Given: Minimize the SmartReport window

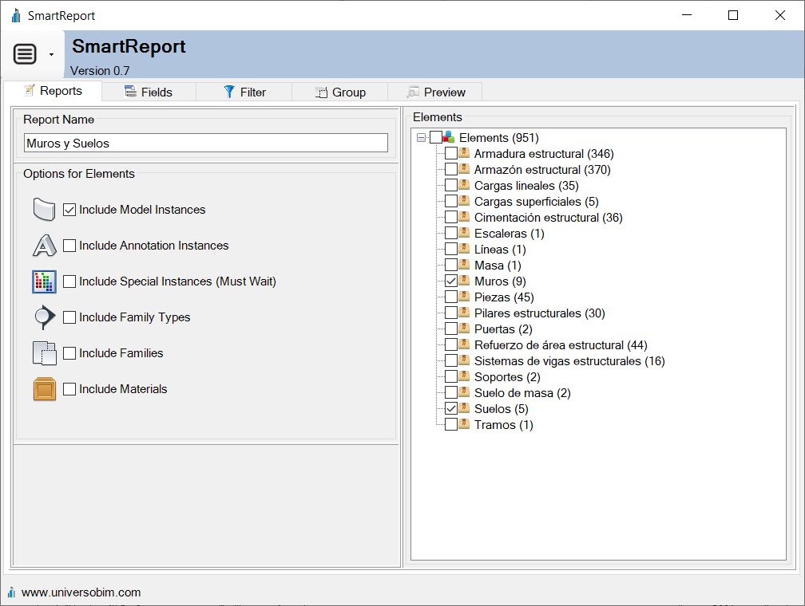Looking at the screenshot, I should tap(687, 15).
